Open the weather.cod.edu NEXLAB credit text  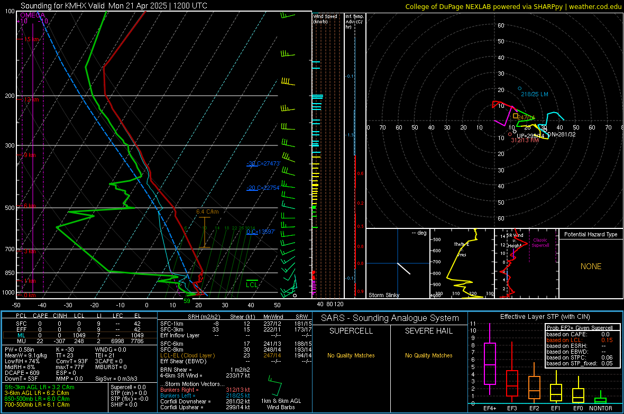pyautogui.click(x=513, y=6)
